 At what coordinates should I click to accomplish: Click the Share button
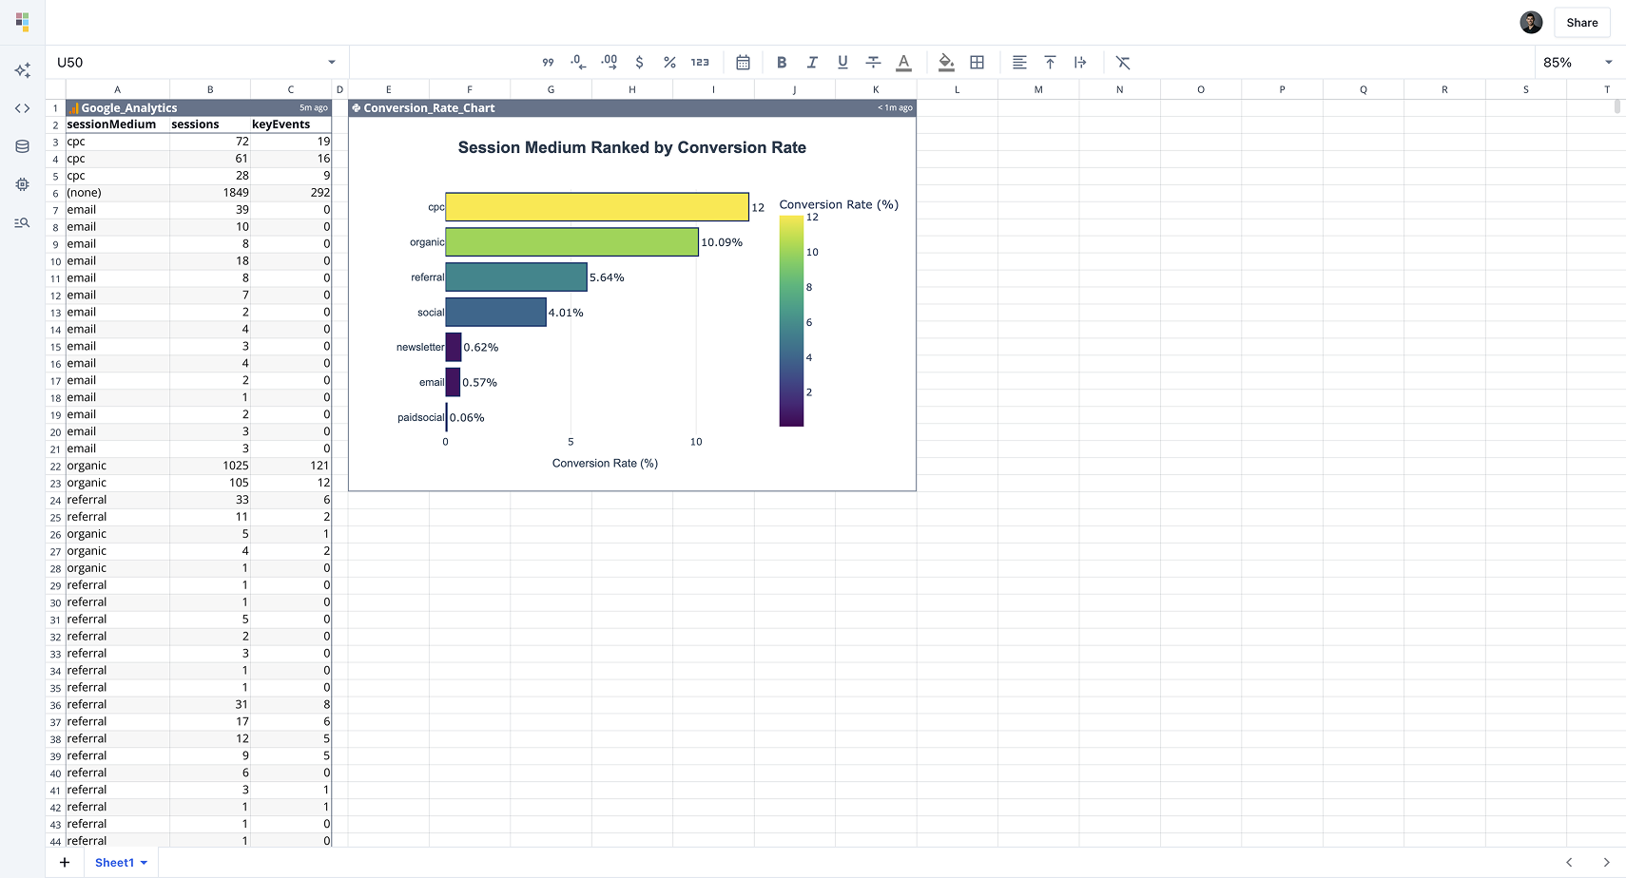[x=1581, y=22]
